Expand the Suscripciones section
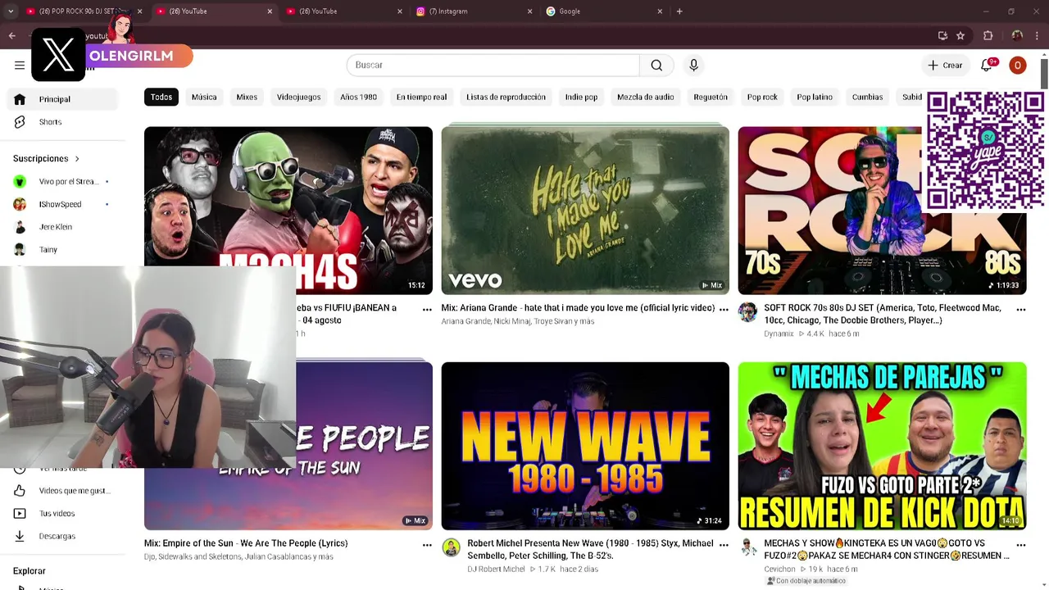Screen dimensions: 1049x590 (47, 158)
